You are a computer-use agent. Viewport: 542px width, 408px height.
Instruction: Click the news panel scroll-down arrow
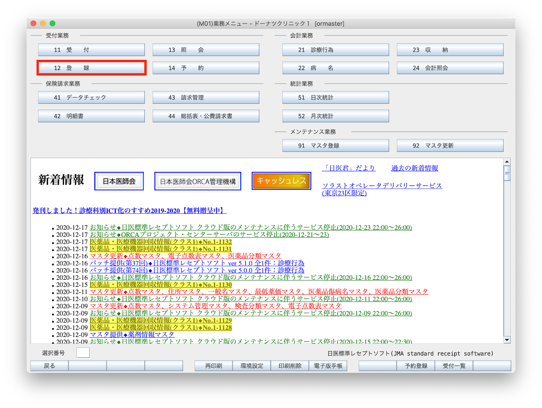[x=507, y=340]
